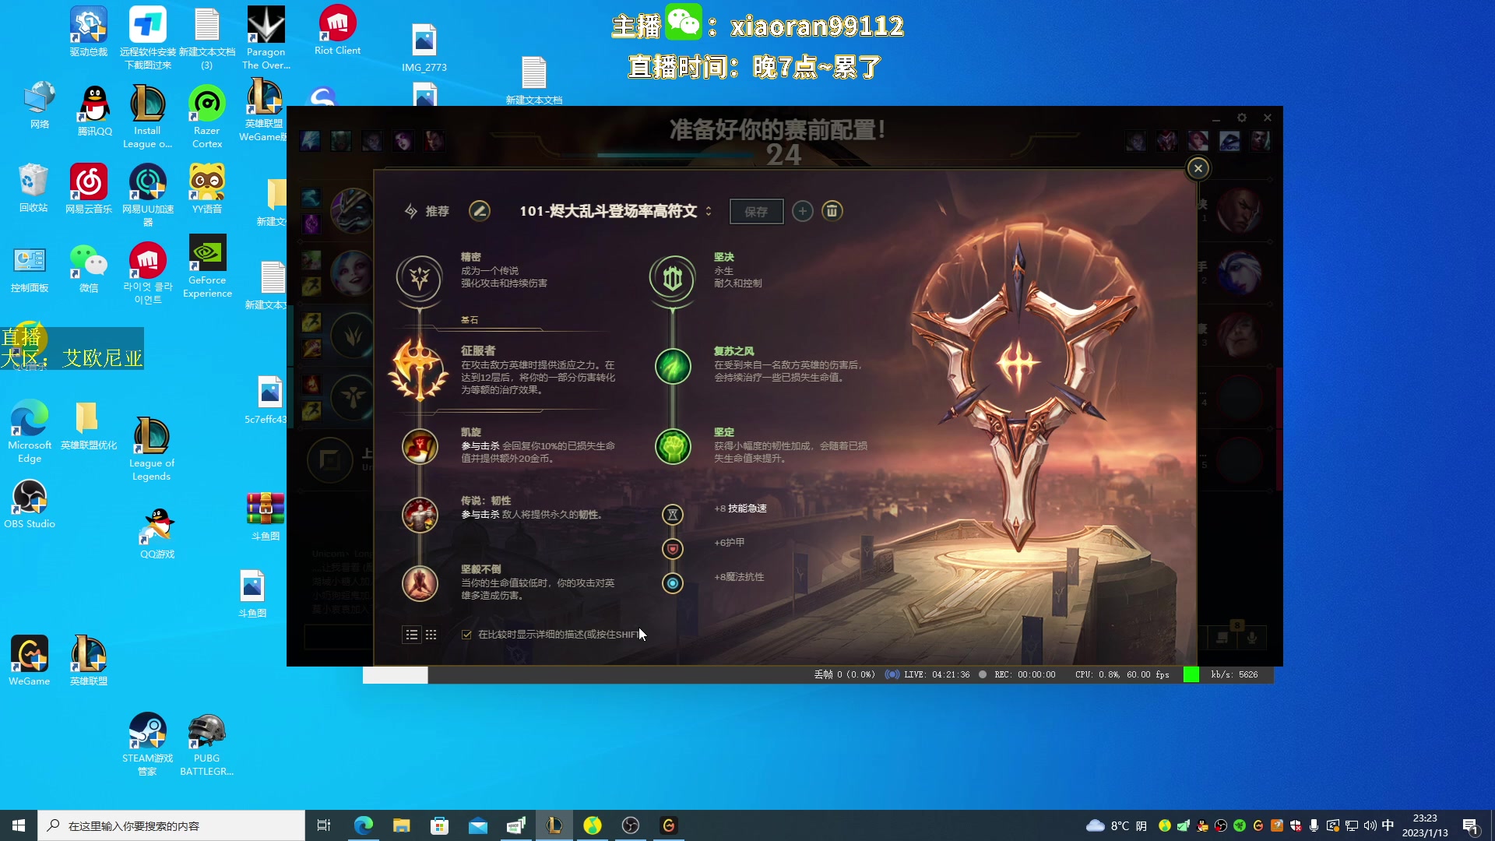The width and height of the screenshot is (1495, 841).
Task: Click the Legend: Tenacity rune icon
Action: tap(420, 515)
